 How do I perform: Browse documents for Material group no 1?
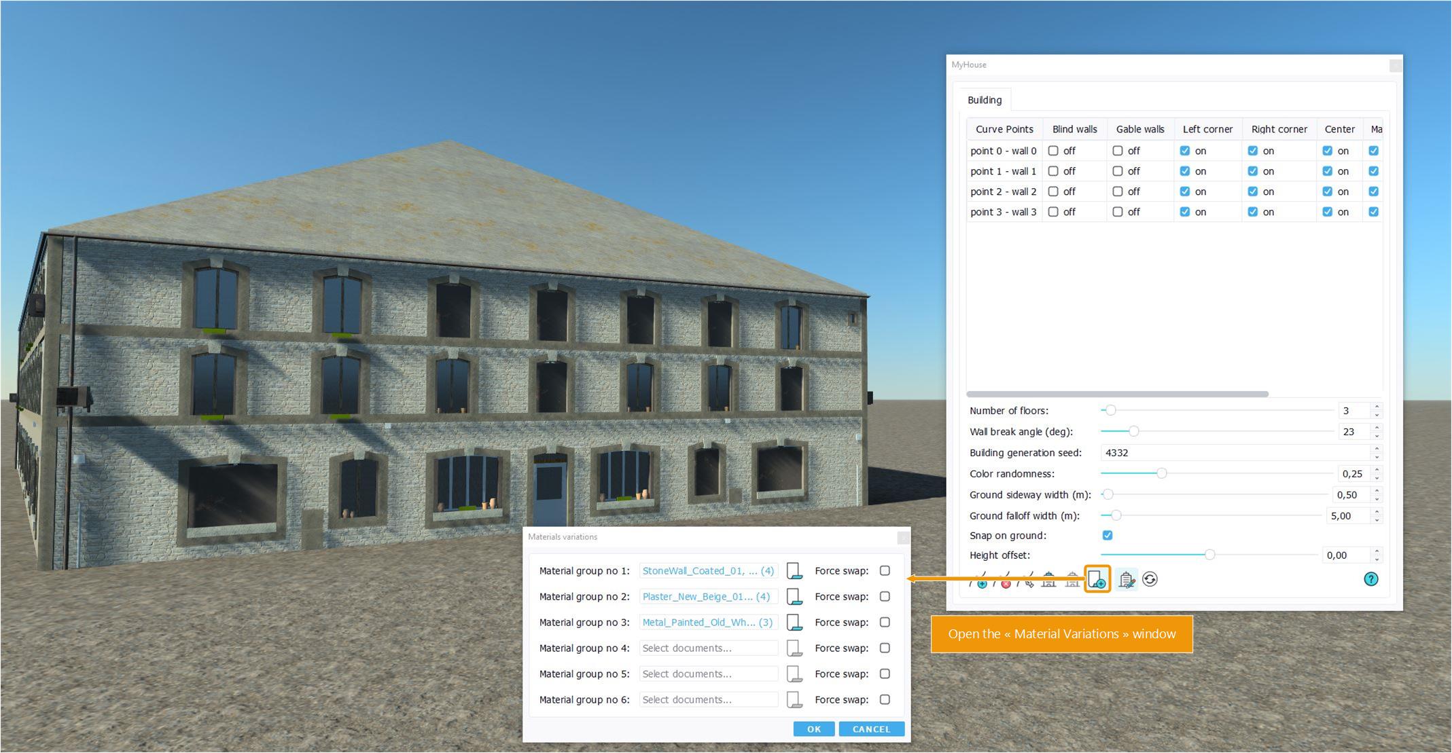[x=794, y=571]
